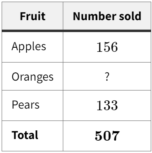Click the letter A in Apples
The height and width of the screenshot is (153, 152).
(x=15, y=46)
